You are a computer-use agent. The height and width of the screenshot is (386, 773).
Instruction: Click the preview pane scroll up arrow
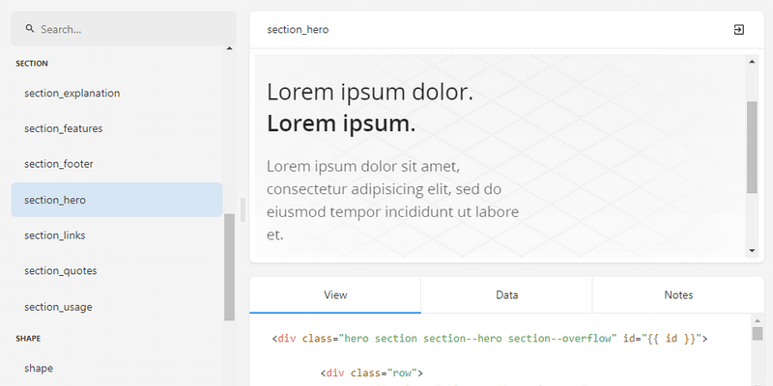click(752, 62)
